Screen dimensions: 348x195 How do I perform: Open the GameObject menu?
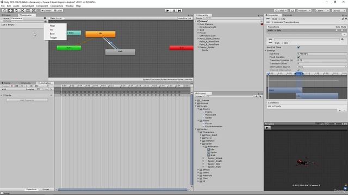point(28,6)
